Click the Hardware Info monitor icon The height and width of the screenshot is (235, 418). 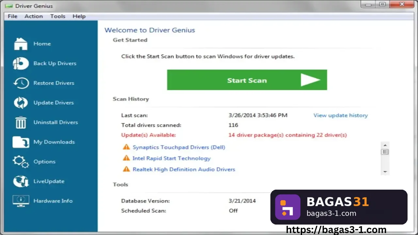coord(21,201)
